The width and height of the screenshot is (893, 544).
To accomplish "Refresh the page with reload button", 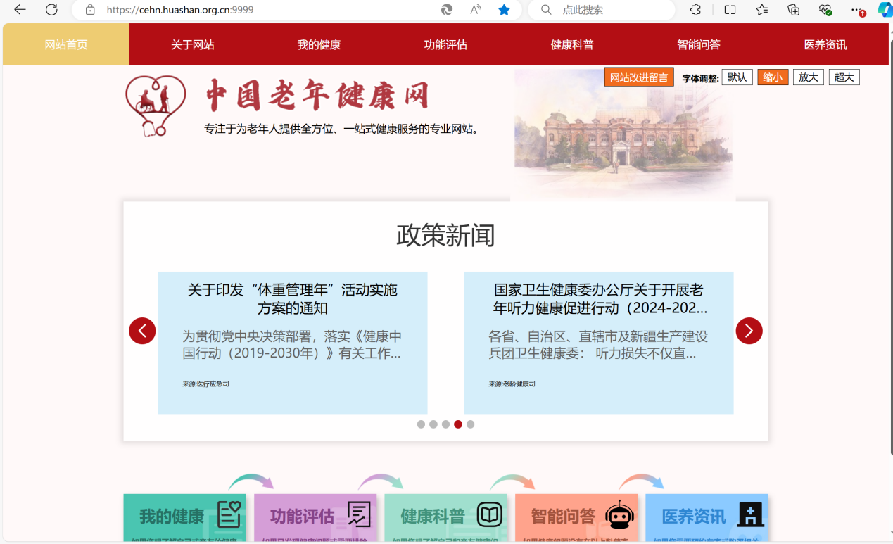I will coord(51,10).
